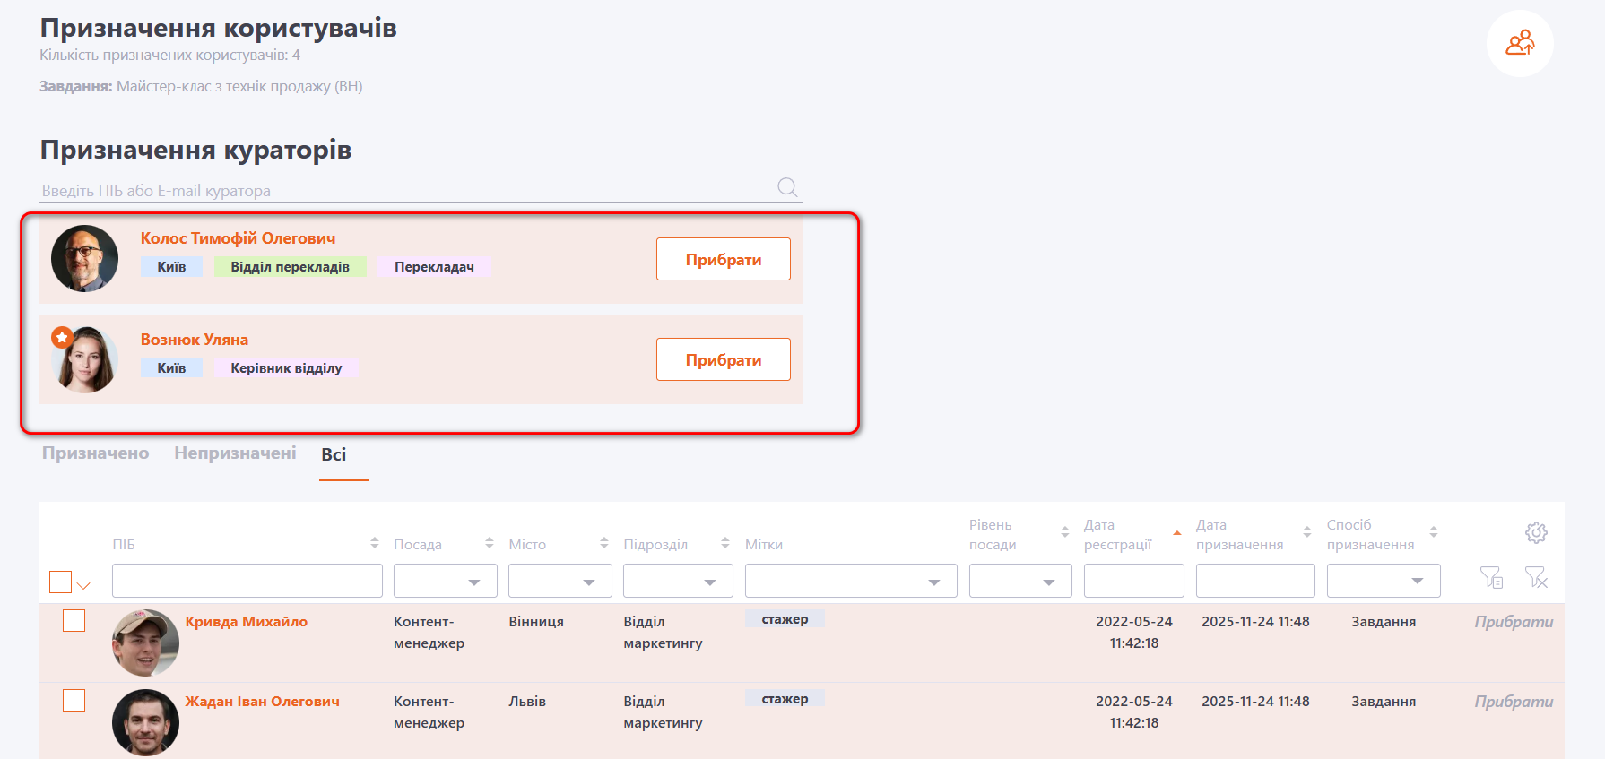Open the Мітки filter dropdown
Screen dimensions: 1605x759
[x=851, y=581]
